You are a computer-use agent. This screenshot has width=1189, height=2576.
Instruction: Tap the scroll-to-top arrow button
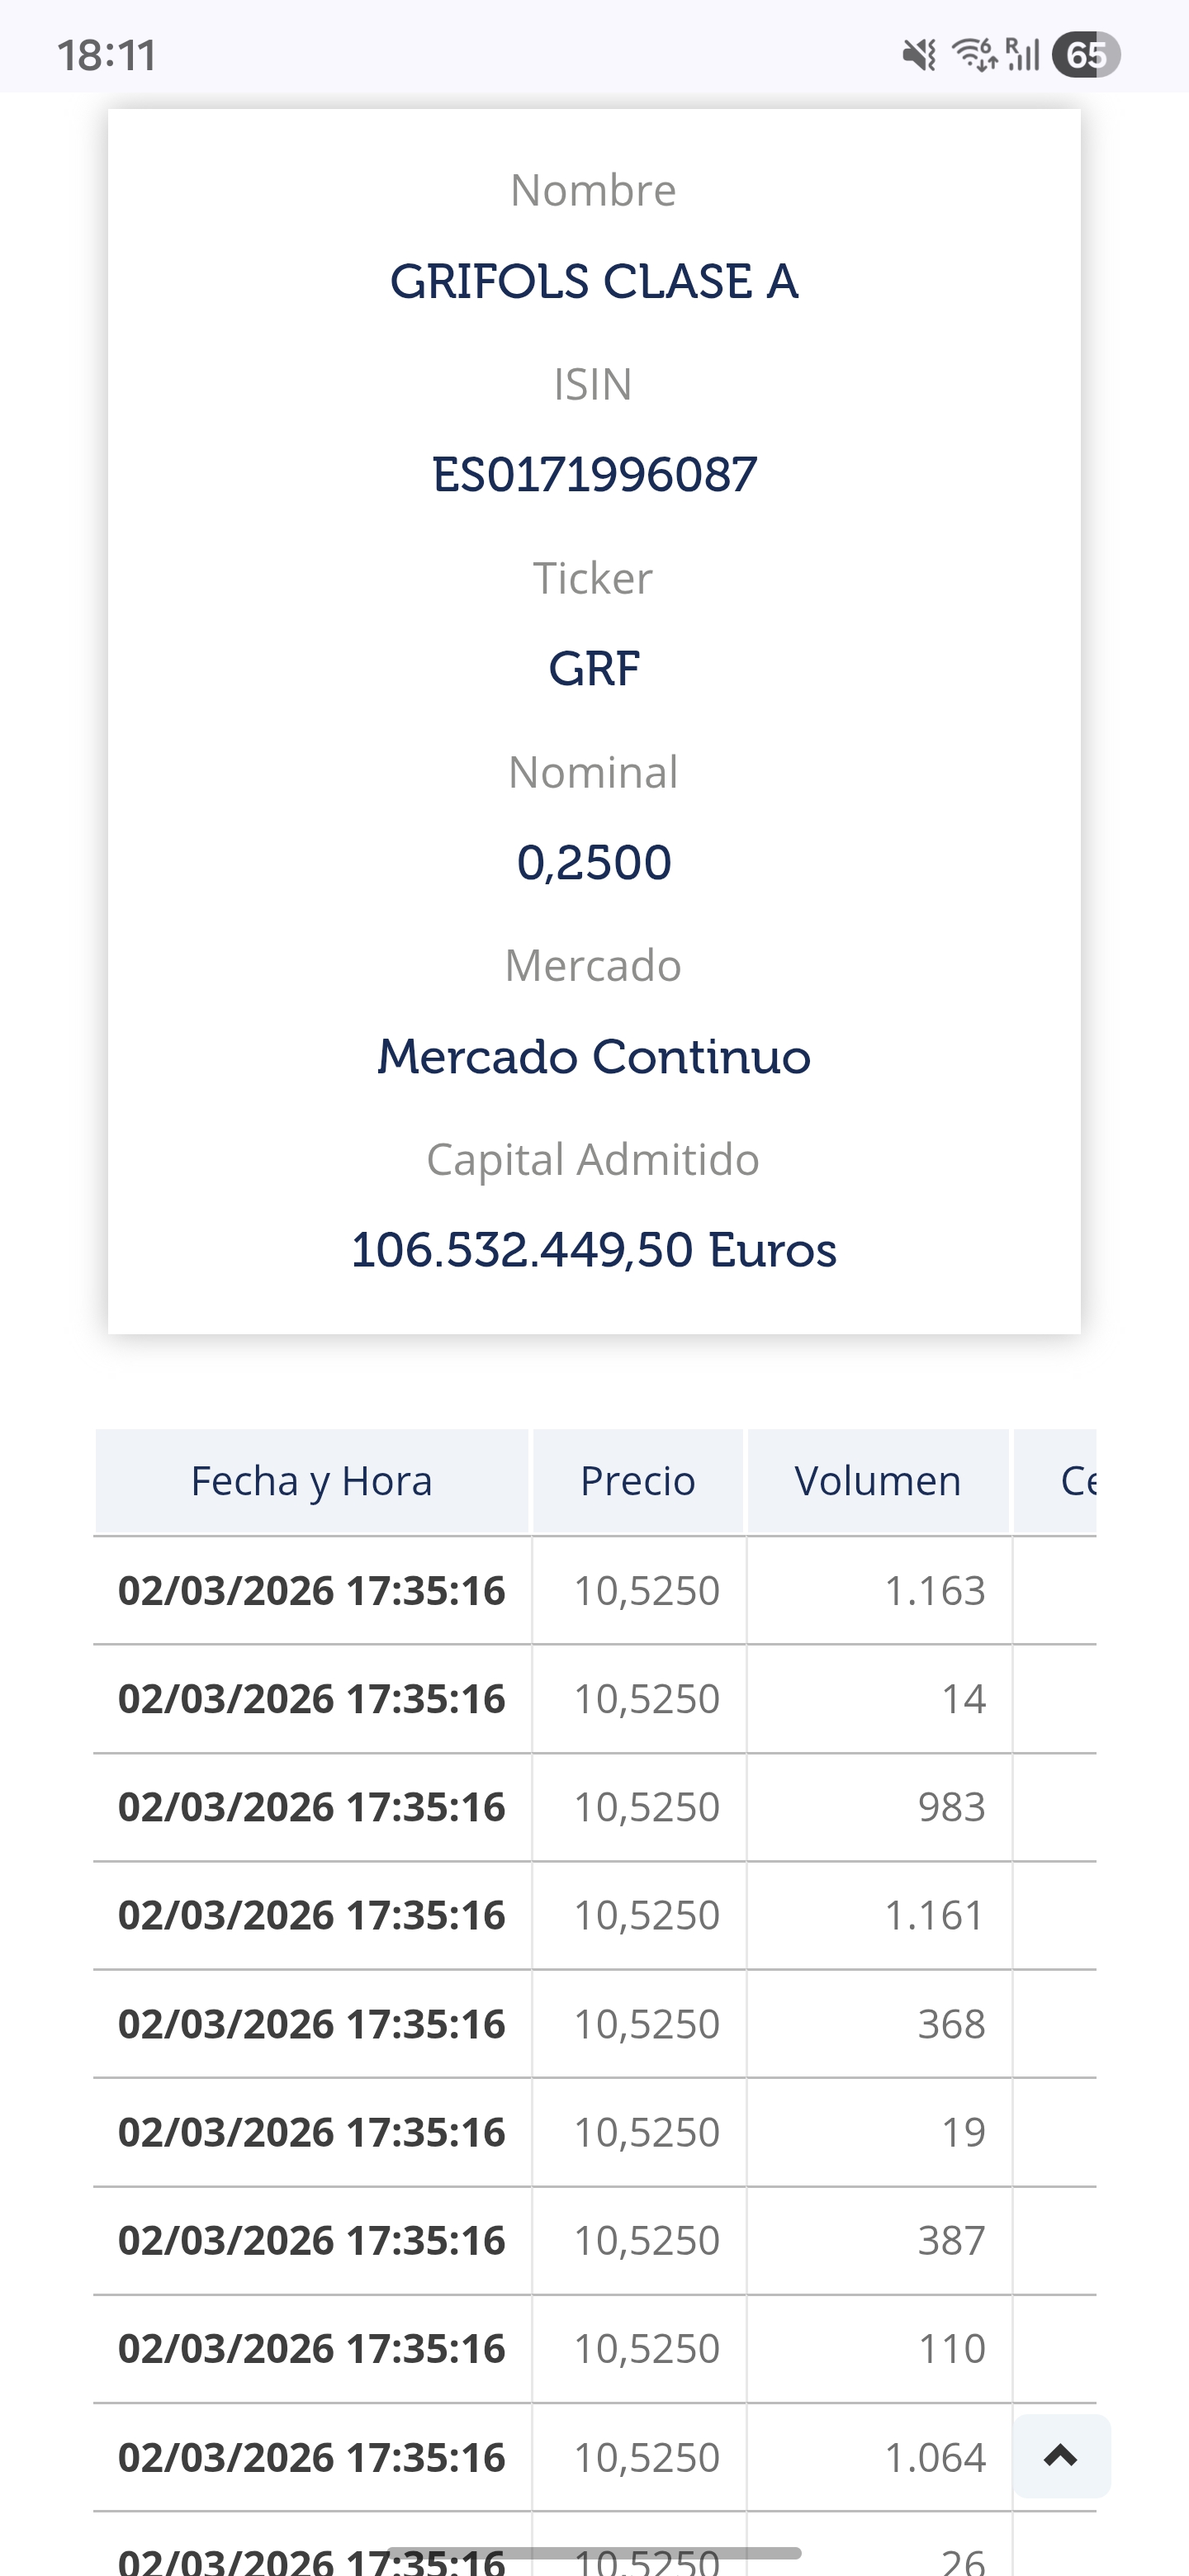click(1061, 2455)
